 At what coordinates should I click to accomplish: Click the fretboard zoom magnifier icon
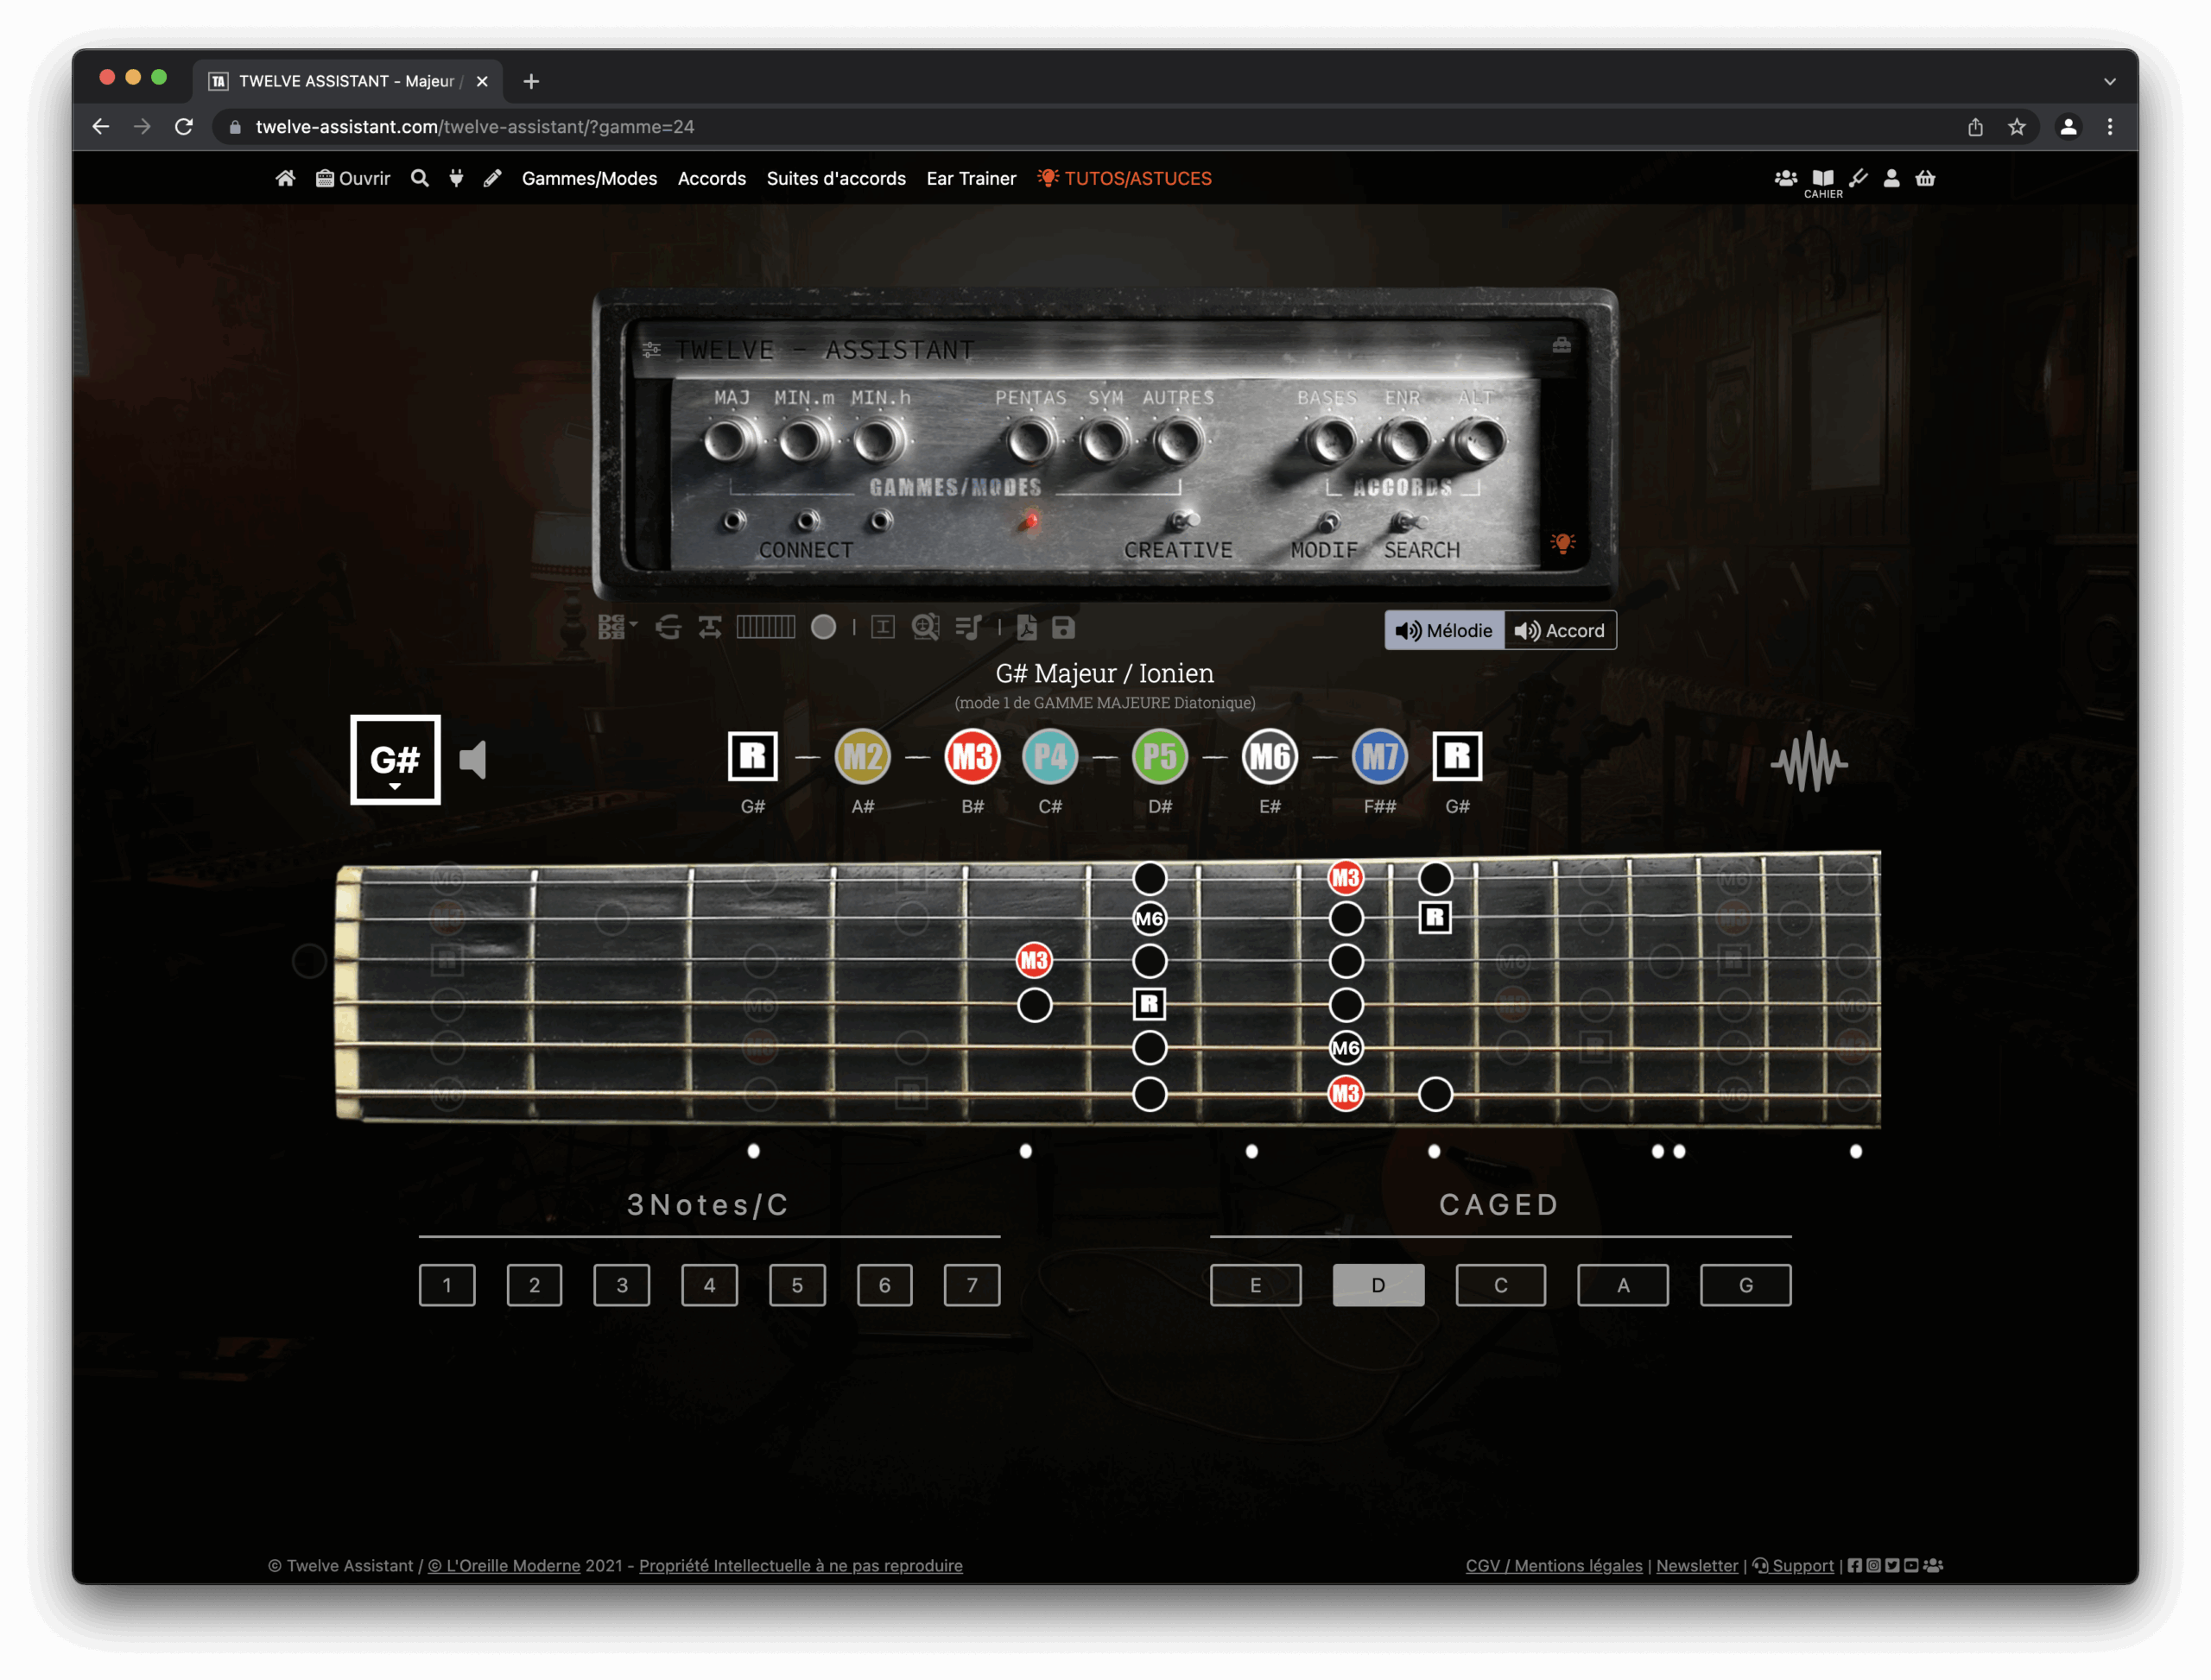(925, 628)
